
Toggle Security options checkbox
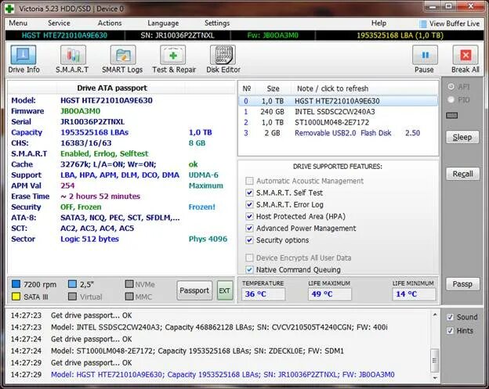(x=249, y=240)
